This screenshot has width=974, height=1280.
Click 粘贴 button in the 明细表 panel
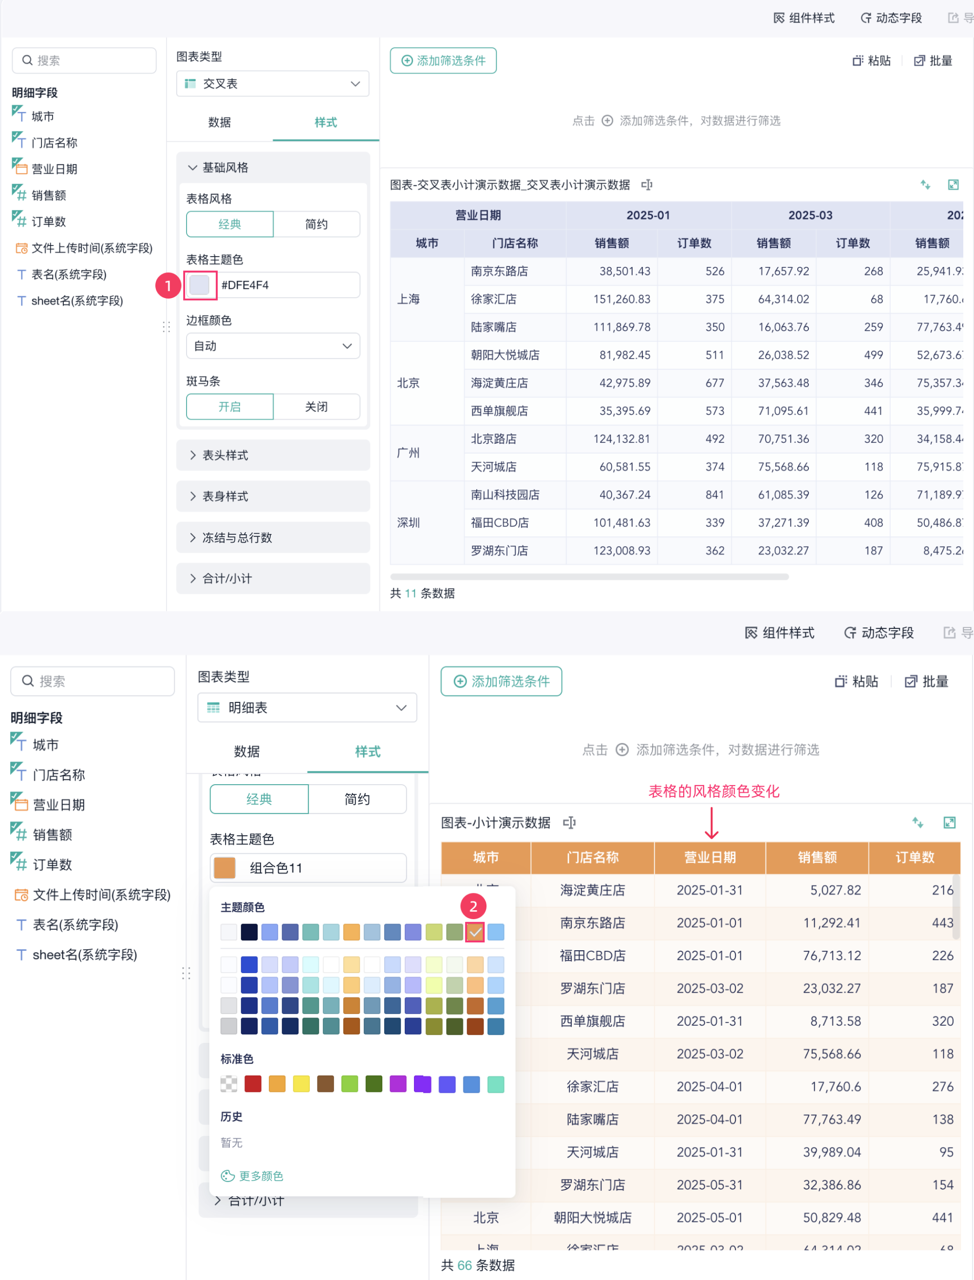(856, 682)
